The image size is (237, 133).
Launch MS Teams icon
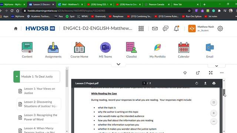pos(105,47)
